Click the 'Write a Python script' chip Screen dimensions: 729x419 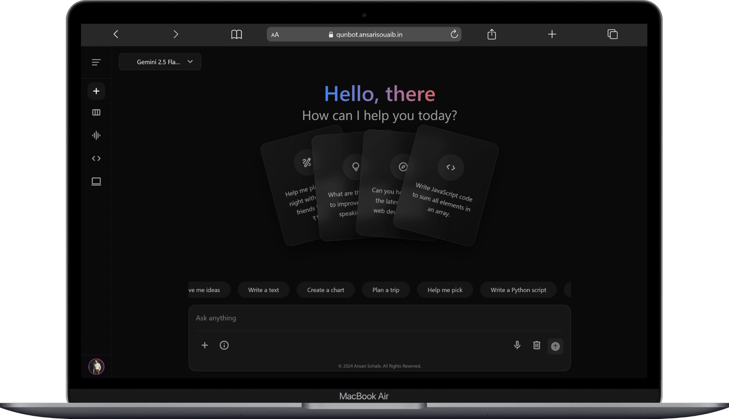pyautogui.click(x=518, y=290)
